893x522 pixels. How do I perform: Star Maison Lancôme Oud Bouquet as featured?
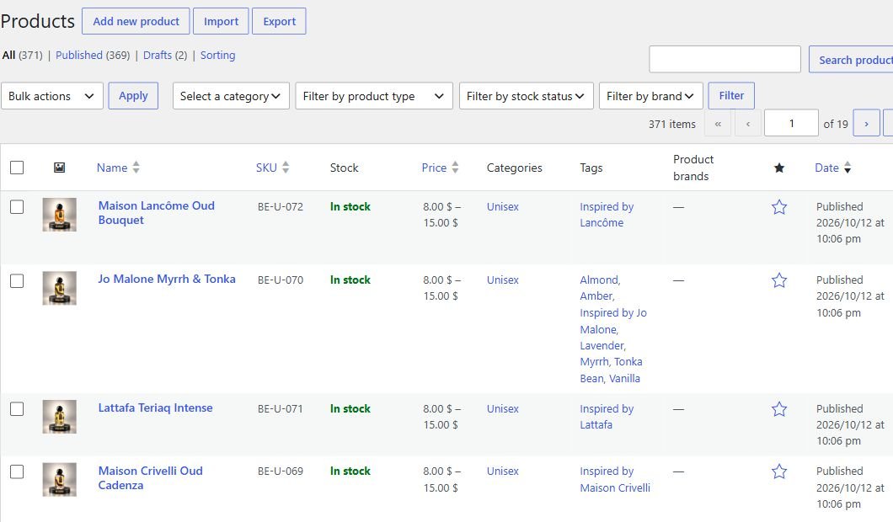tap(779, 207)
